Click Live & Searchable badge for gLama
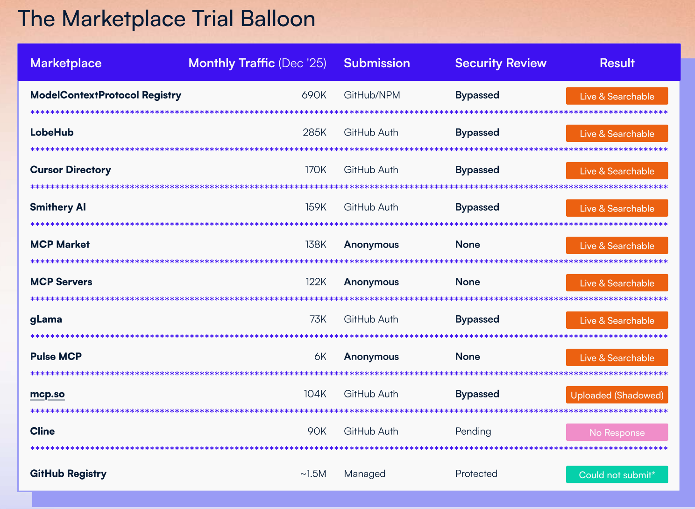695x509 pixels. pos(617,320)
